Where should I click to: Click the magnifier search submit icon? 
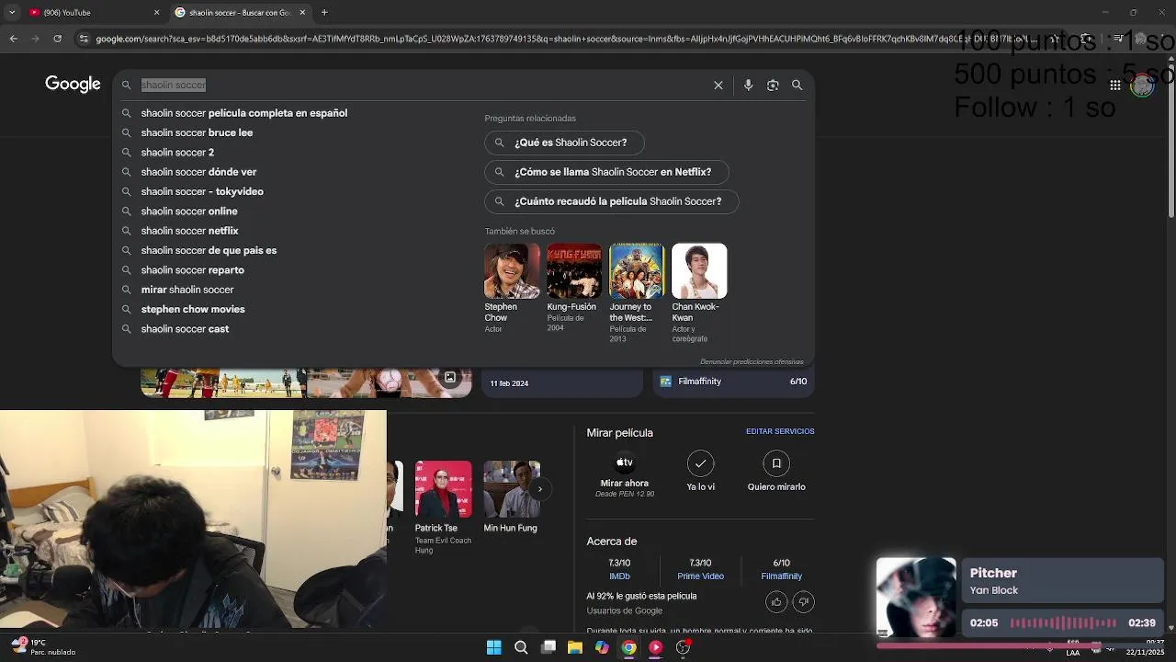pos(797,85)
